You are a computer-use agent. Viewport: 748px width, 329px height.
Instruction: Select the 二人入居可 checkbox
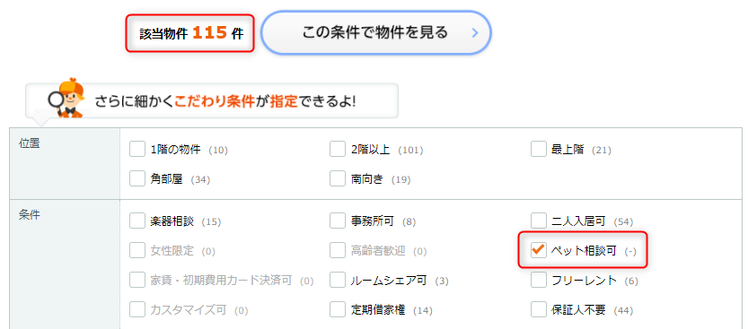coord(539,221)
